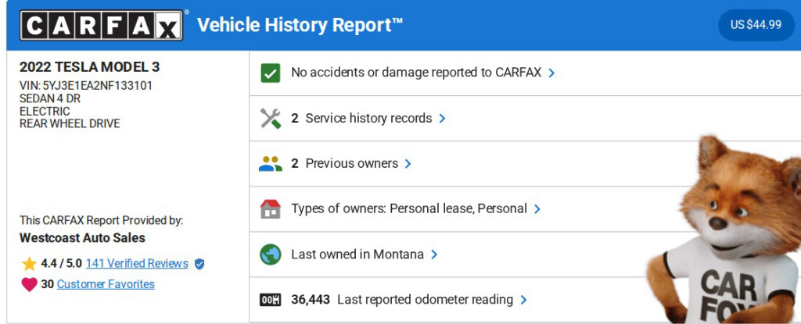Expand the previous owners chevron

click(x=408, y=164)
